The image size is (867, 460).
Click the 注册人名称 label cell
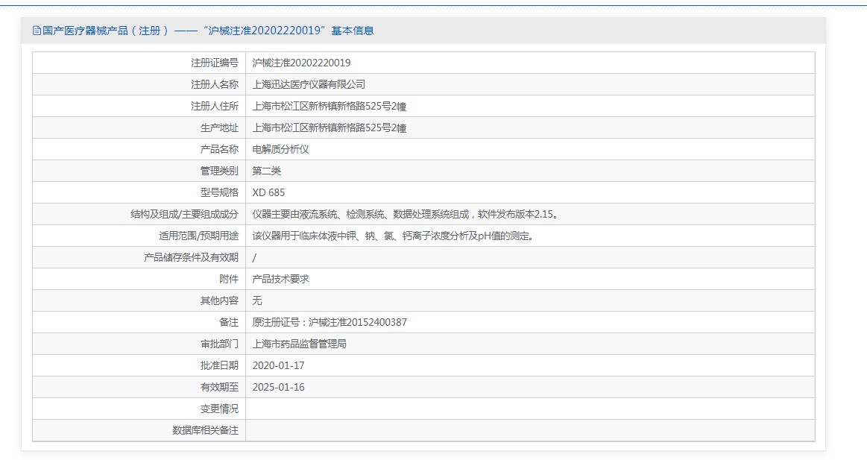(x=139, y=84)
